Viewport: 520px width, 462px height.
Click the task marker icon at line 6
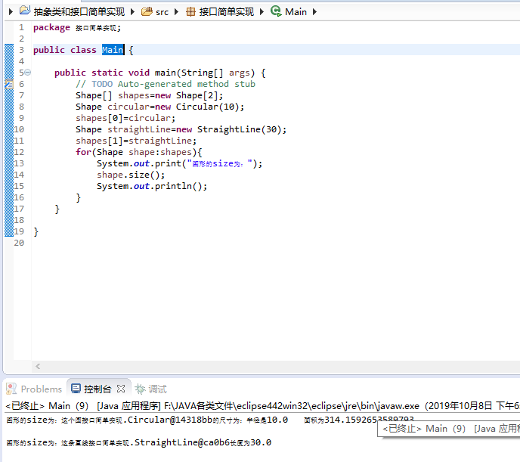[x=9, y=84]
